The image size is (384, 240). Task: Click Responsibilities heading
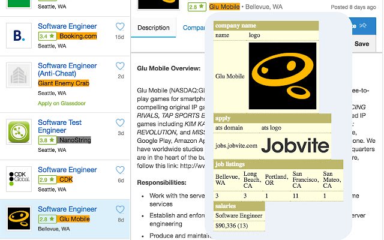tap(161, 182)
